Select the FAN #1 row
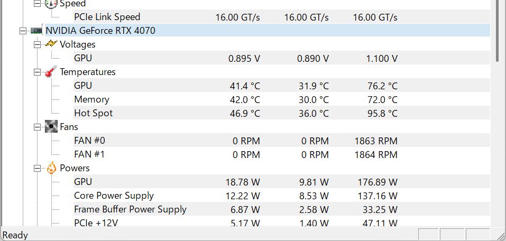 pos(281,154)
